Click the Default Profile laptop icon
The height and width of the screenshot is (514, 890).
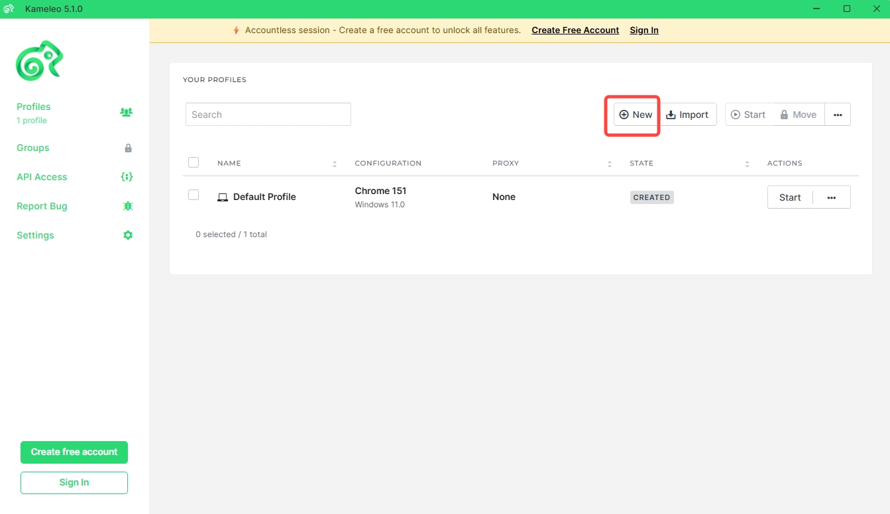pos(223,197)
